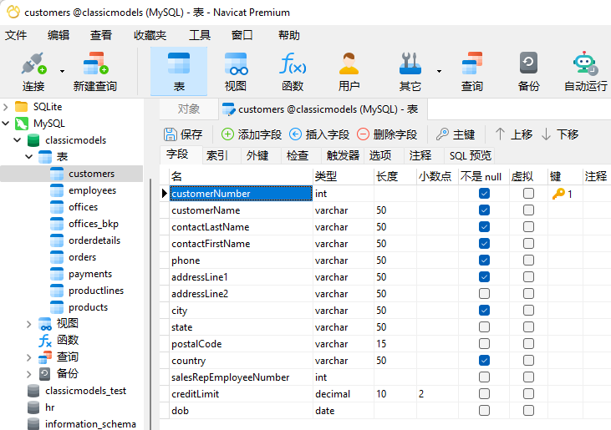Switch to the 触发器 tab
Screen dimensions: 611x430
click(343, 155)
